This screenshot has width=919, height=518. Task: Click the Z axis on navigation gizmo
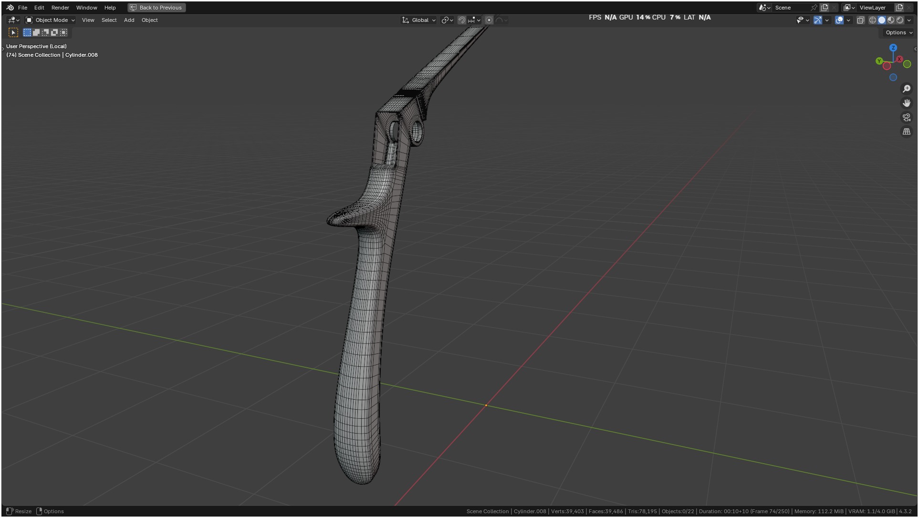tap(893, 48)
